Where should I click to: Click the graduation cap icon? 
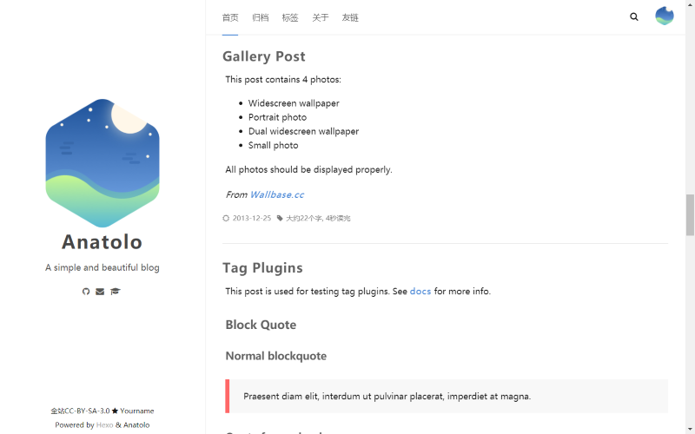click(x=116, y=292)
